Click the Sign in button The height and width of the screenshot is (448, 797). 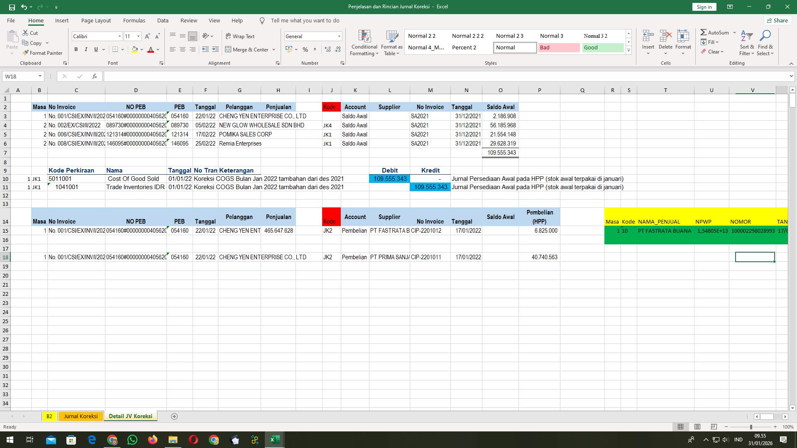(x=704, y=7)
